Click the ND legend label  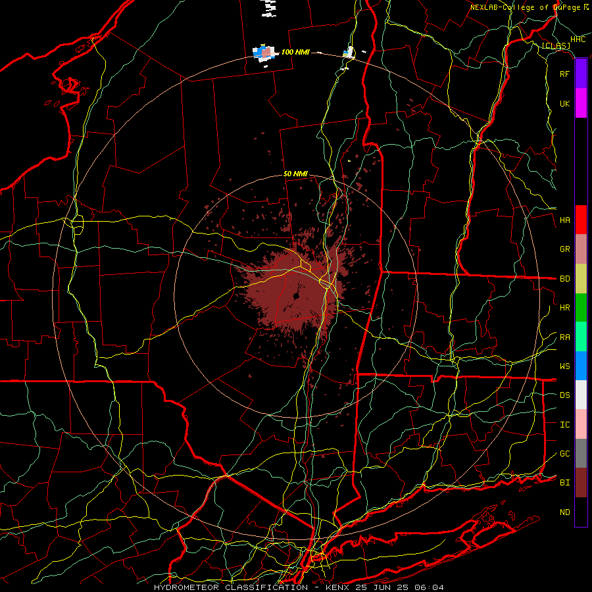(564, 512)
